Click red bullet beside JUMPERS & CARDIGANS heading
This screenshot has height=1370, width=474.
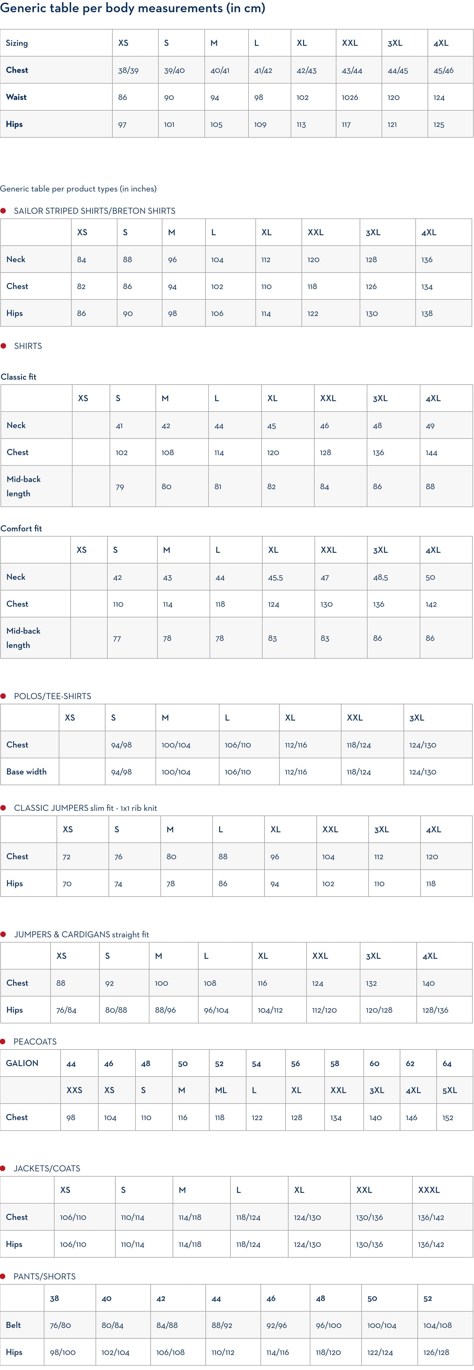click(x=3, y=934)
